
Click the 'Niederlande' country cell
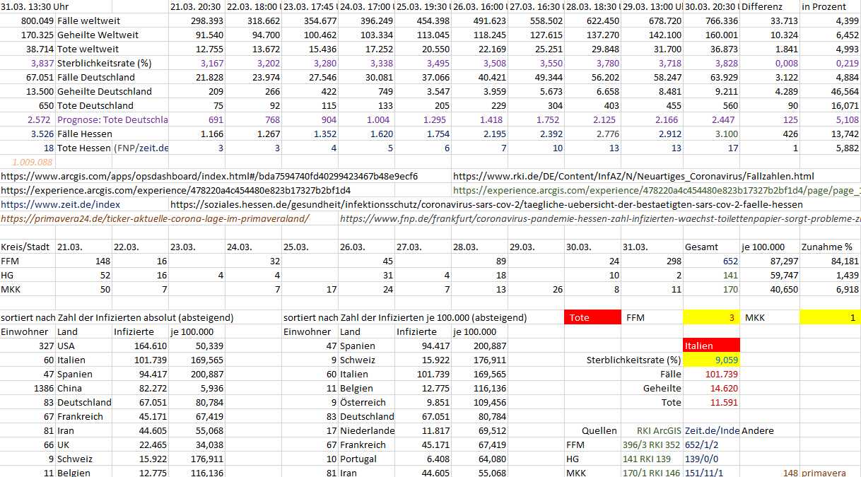[367, 430]
